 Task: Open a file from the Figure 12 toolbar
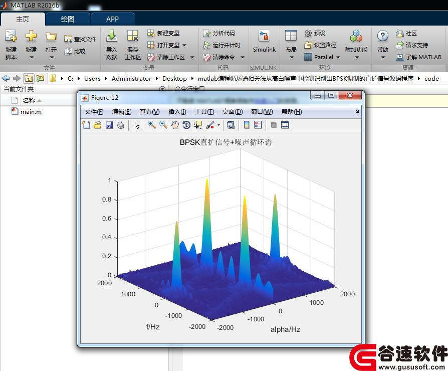[x=97, y=125]
